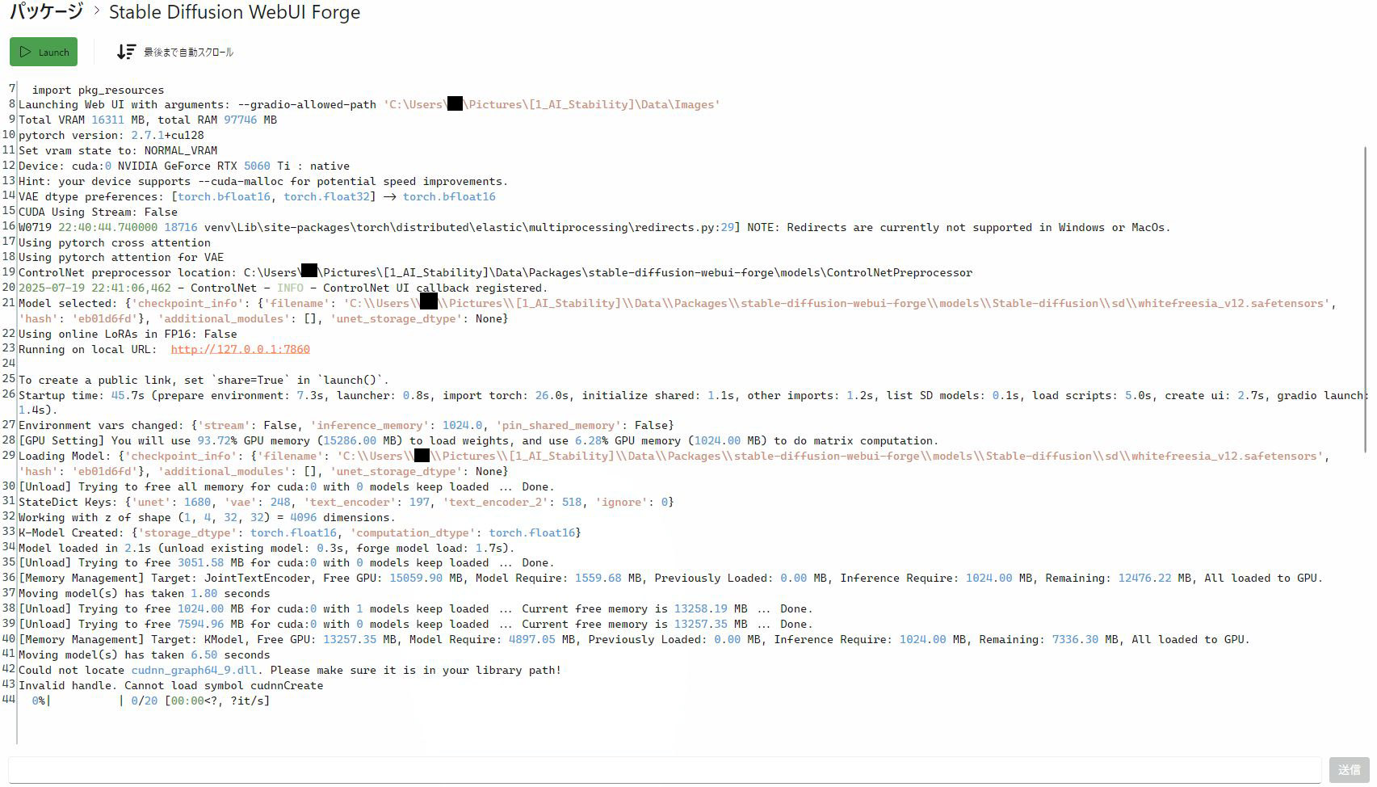
Task: Click the 'Set vram state to: NORMAL_VRAM' line
Action: (x=118, y=150)
